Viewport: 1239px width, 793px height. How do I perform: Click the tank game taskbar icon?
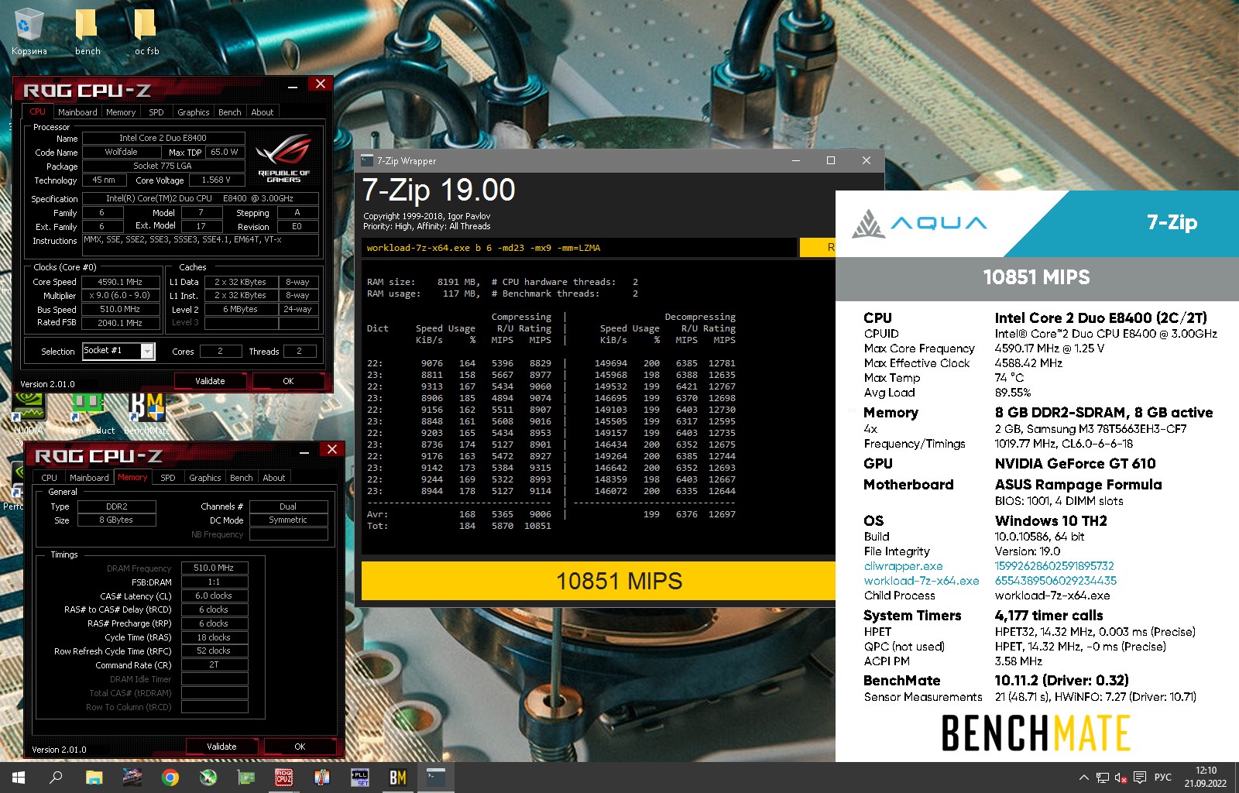[132, 778]
